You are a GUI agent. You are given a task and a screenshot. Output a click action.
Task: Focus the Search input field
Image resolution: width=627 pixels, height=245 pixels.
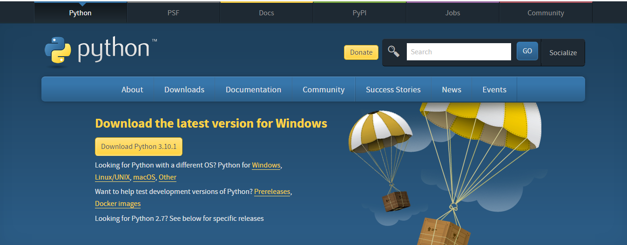[458, 52]
